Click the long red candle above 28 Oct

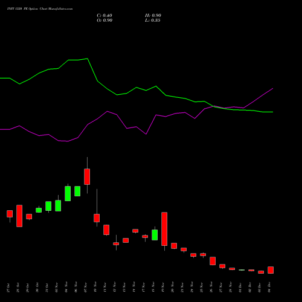tap(19, 216)
